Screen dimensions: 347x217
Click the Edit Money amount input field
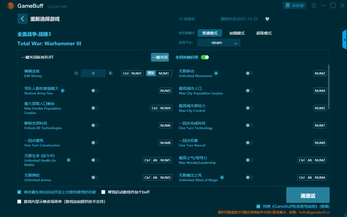point(93,73)
